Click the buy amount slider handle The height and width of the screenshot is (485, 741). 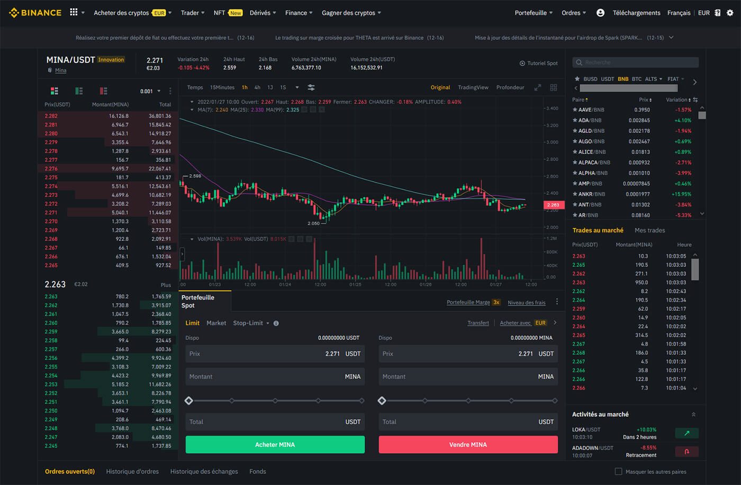point(189,401)
